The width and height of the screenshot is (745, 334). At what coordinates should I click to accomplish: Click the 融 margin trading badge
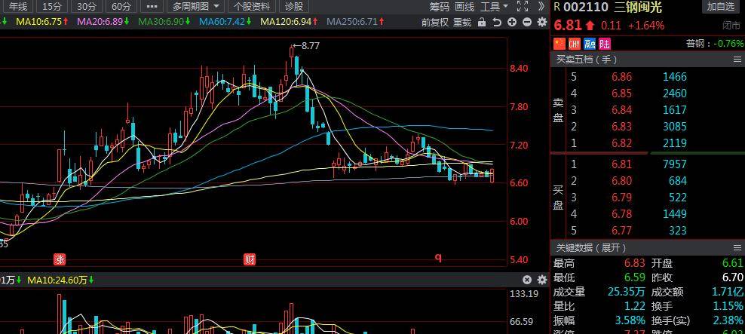590,44
